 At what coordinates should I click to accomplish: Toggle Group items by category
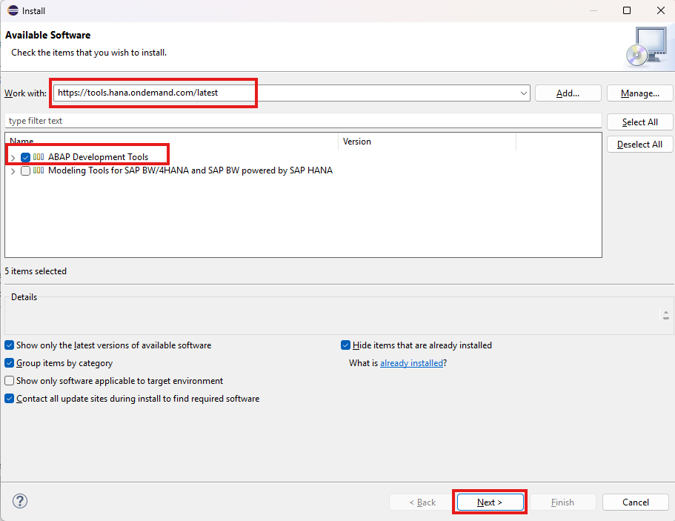pos(10,363)
